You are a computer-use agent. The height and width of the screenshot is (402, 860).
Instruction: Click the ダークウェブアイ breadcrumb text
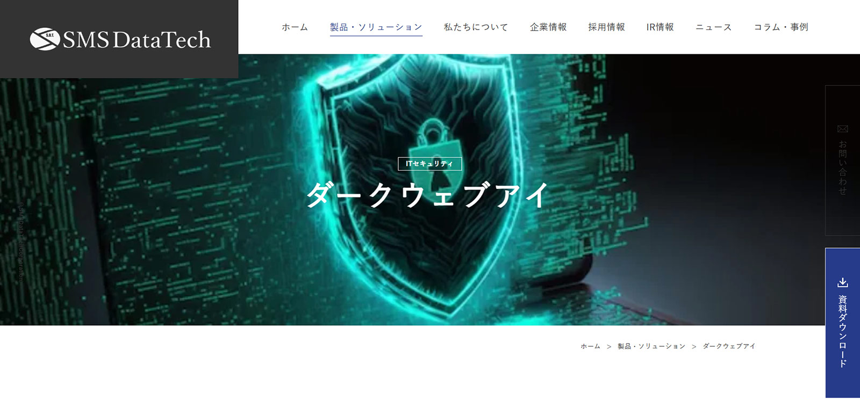coord(729,346)
